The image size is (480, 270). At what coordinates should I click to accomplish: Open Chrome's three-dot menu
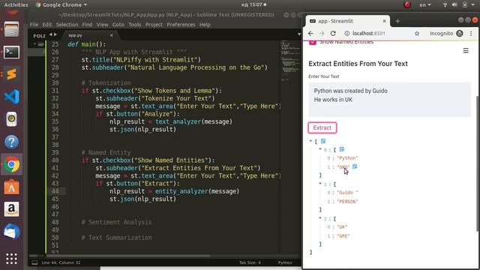pos(471,33)
